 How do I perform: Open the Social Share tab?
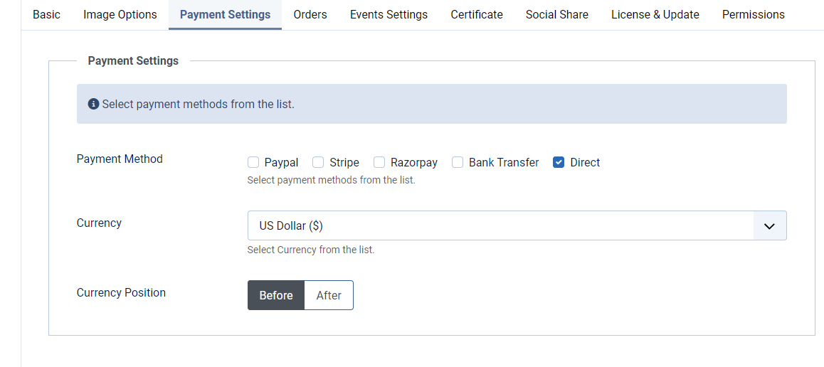point(557,14)
